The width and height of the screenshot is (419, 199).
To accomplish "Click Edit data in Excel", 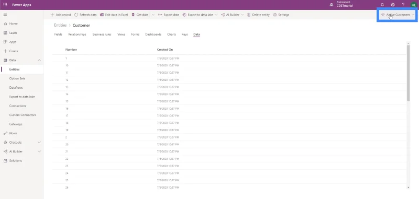I will click(114, 15).
